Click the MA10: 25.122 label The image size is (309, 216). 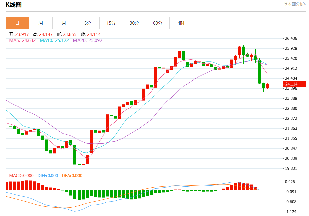tap(54, 41)
